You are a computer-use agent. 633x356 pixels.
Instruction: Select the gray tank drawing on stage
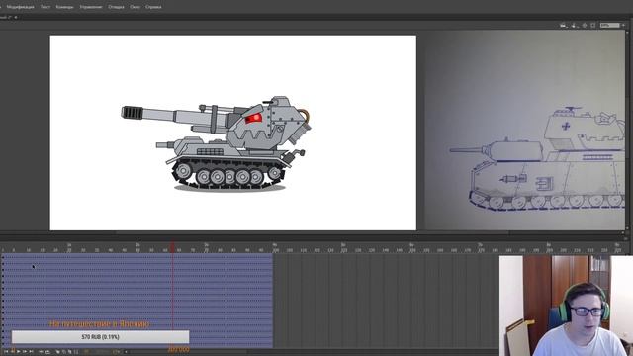(217, 143)
